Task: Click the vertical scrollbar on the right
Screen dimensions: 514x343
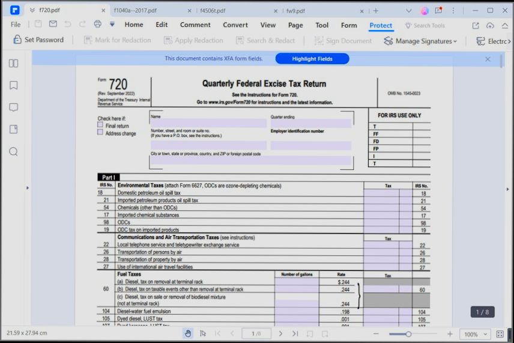Action: [501, 61]
